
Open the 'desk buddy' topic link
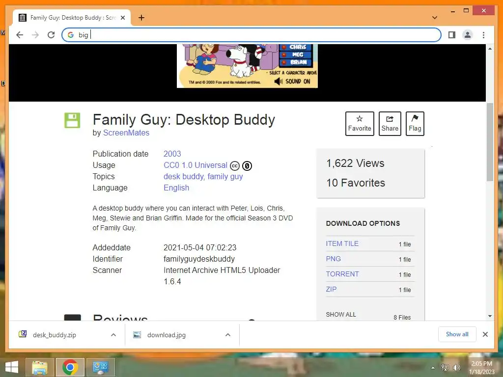pos(184,177)
